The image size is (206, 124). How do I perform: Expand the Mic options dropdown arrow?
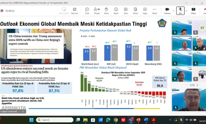coord(187,11)
